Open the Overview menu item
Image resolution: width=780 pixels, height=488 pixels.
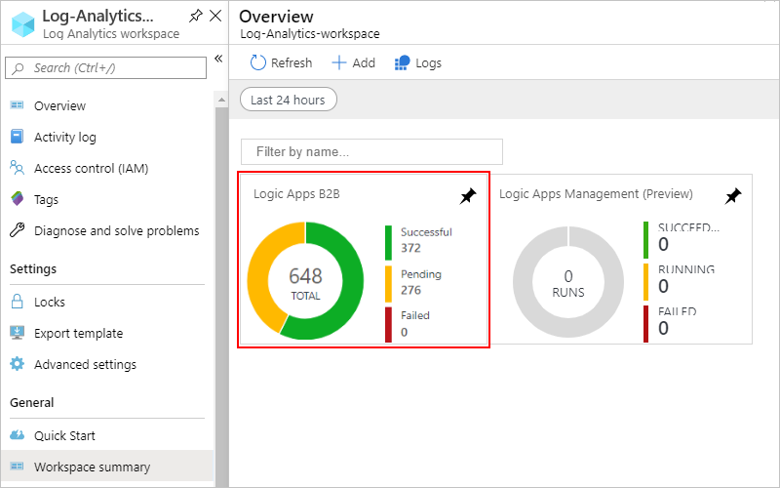click(59, 106)
